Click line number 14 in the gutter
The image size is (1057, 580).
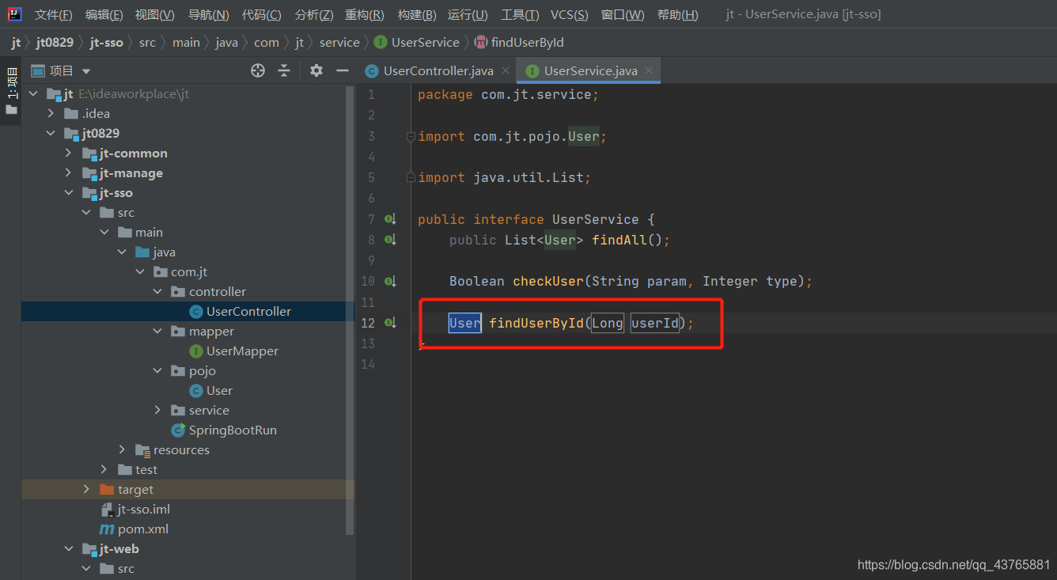(x=367, y=364)
